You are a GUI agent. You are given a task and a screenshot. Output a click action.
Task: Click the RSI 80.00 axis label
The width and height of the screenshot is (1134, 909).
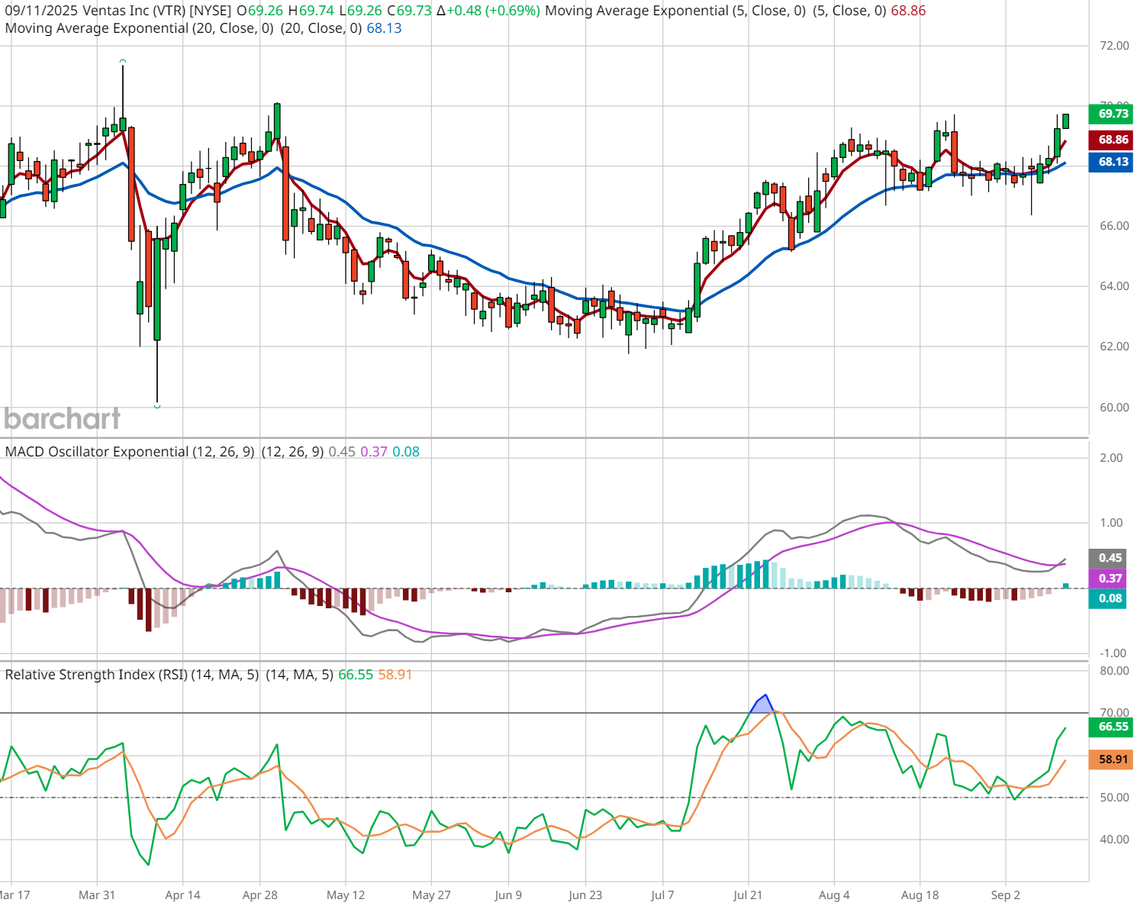point(1114,671)
